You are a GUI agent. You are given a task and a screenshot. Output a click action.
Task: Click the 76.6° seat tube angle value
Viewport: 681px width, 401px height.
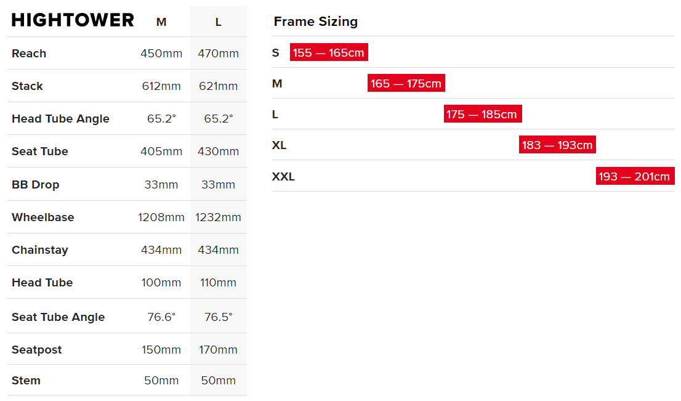pyautogui.click(x=161, y=317)
